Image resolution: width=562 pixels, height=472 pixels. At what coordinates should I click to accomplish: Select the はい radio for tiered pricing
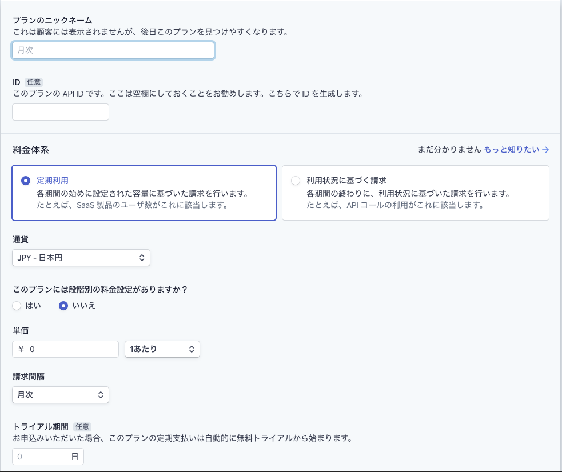point(17,306)
